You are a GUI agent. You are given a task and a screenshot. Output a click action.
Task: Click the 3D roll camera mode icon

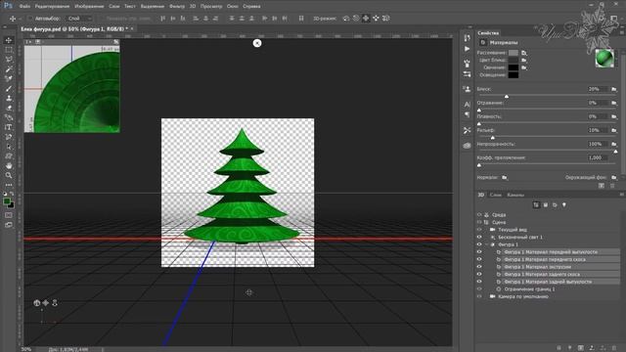pyautogui.click(x=356, y=19)
